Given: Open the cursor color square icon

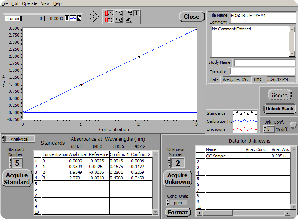Looking at the screenshot, I should pos(67,19).
